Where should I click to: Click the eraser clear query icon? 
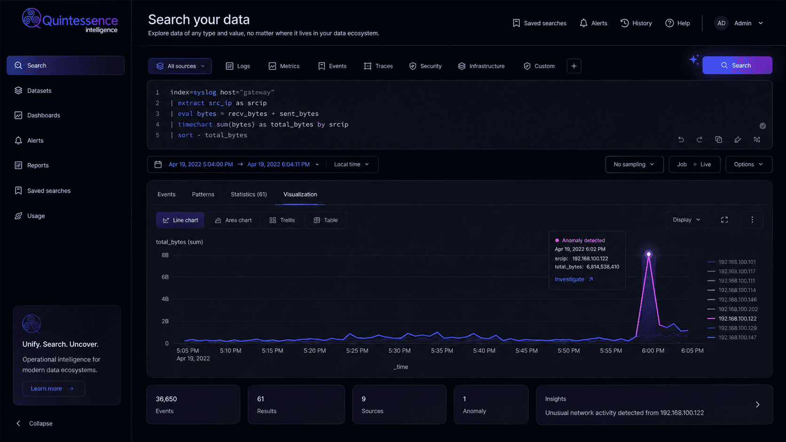738,140
